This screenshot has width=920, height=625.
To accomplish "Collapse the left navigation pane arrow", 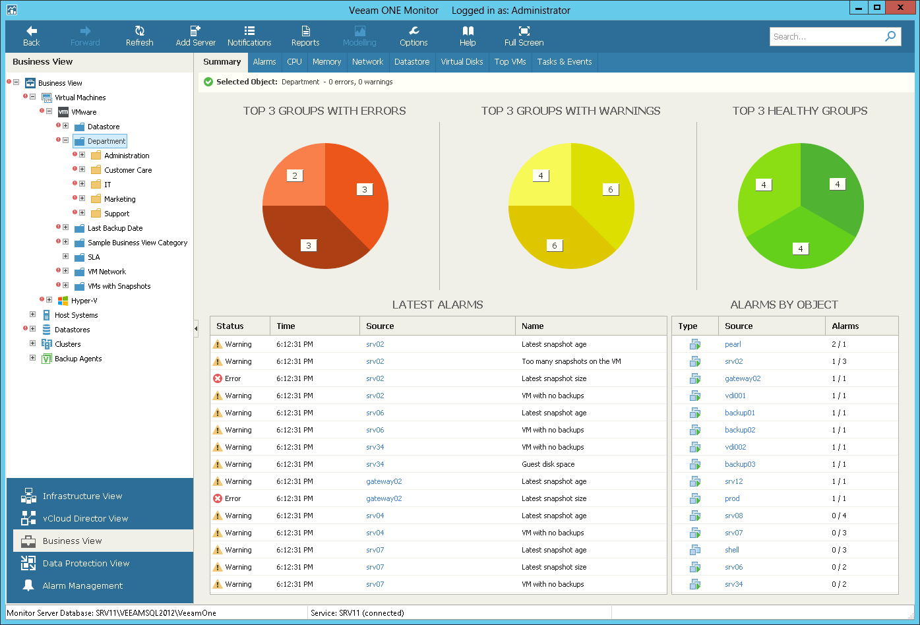I will coord(196,329).
